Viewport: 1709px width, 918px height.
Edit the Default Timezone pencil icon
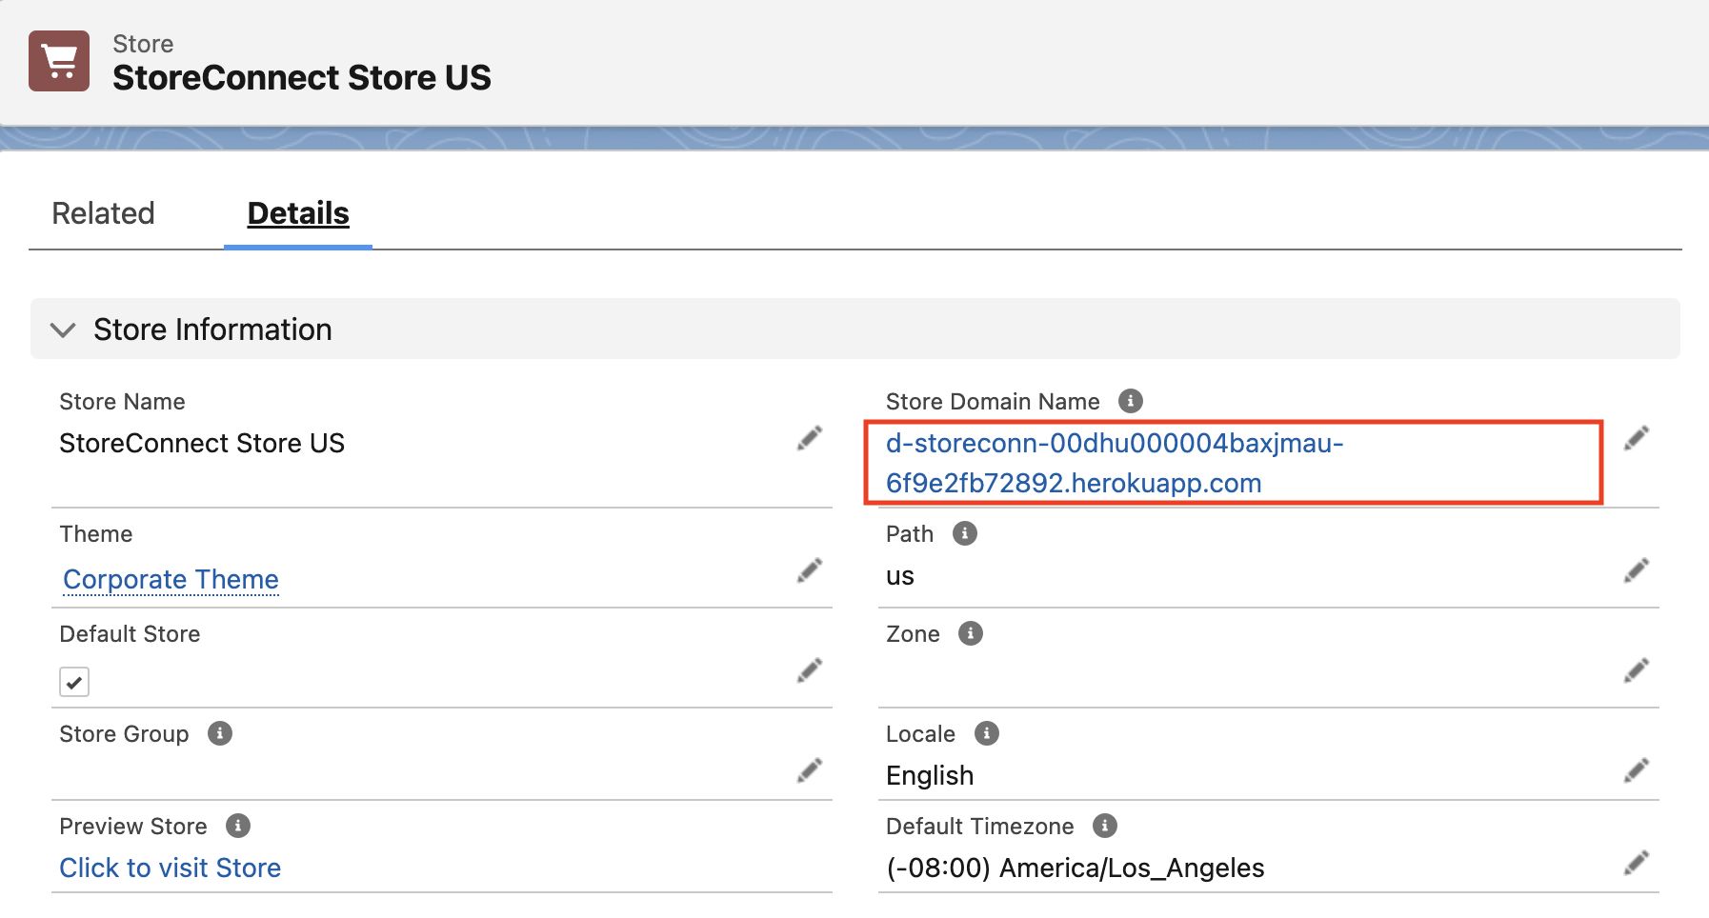1637,863
